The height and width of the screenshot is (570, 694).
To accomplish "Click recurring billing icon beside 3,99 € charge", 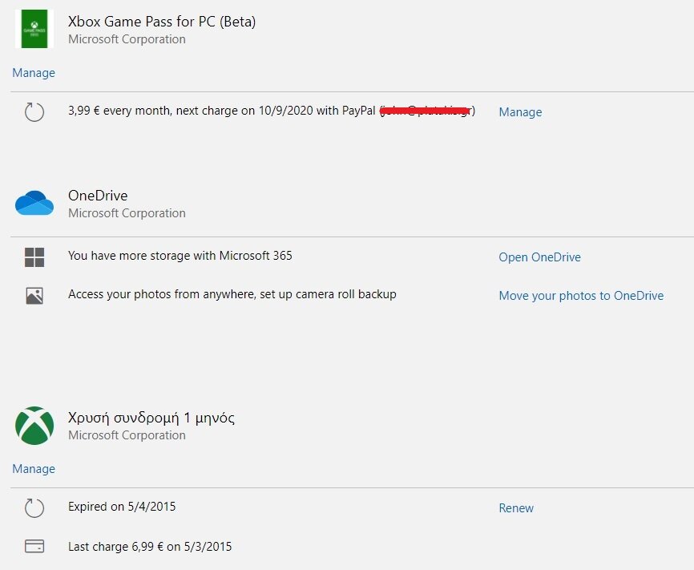I will click(34, 111).
